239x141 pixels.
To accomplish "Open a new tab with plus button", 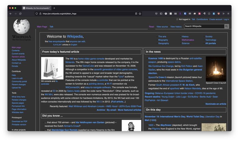I will pyautogui.click(x=54, y=8).
